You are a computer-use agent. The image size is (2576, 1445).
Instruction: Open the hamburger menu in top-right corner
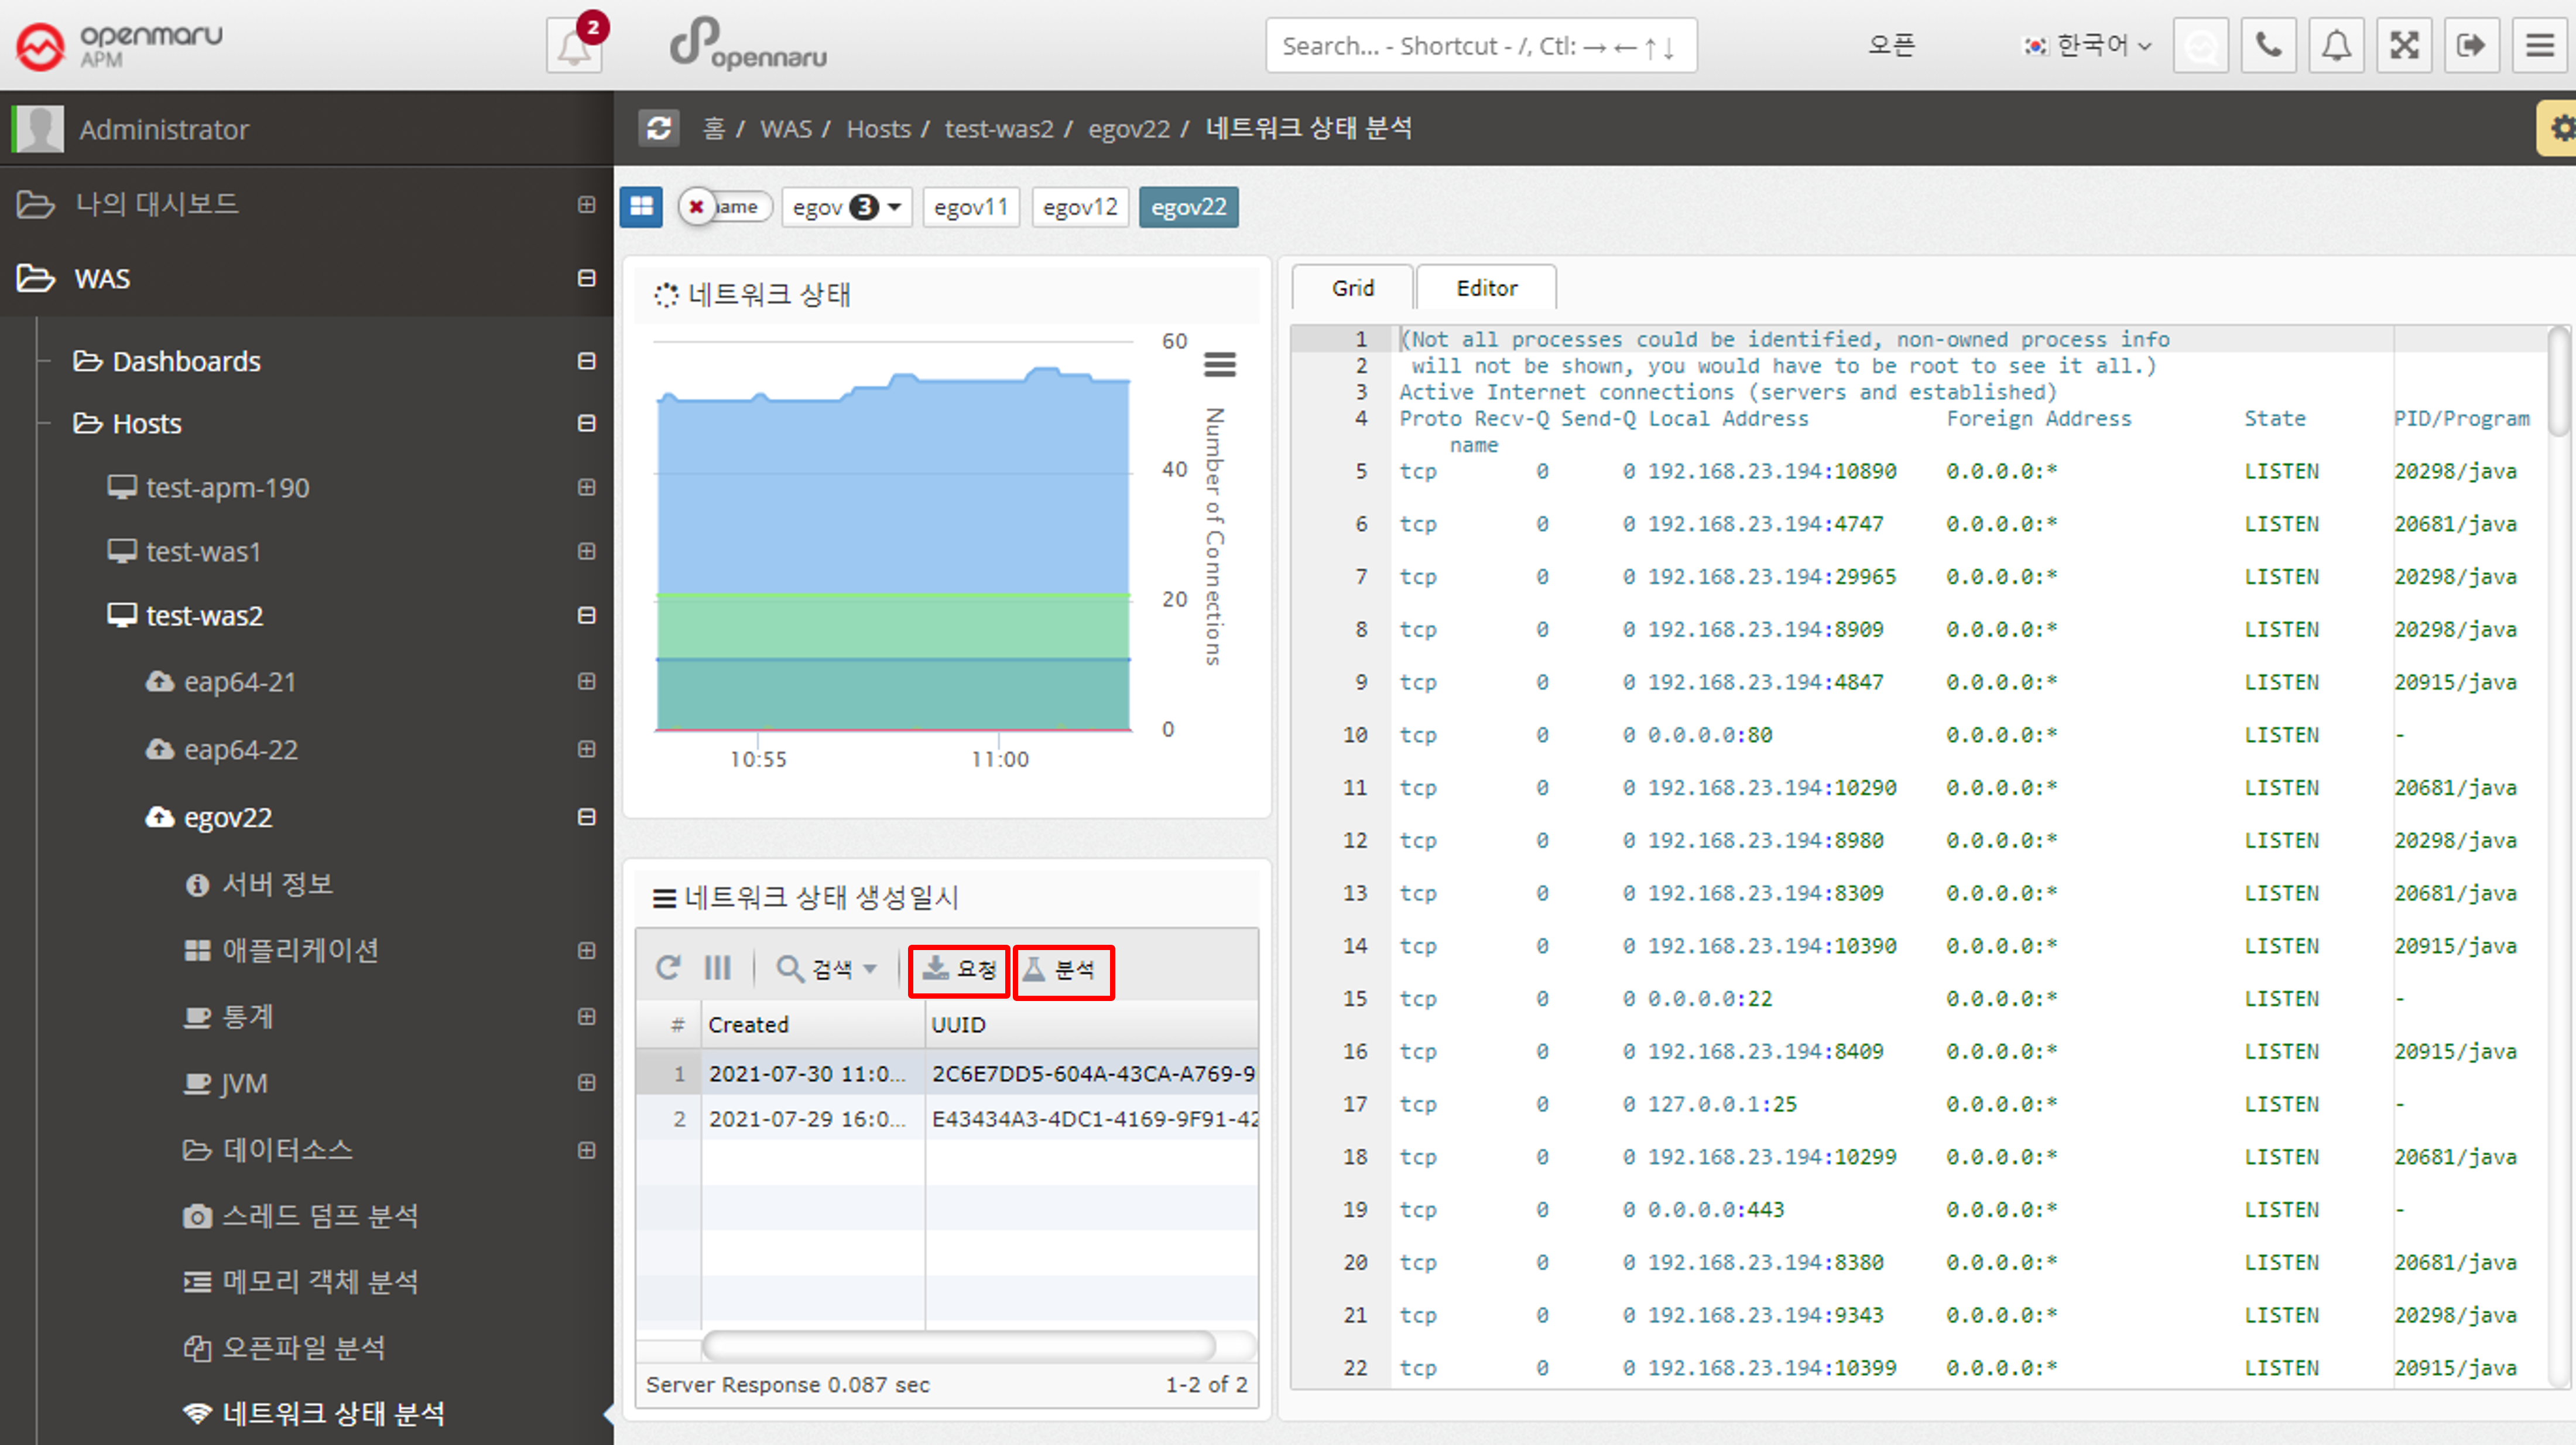pos(2539,46)
